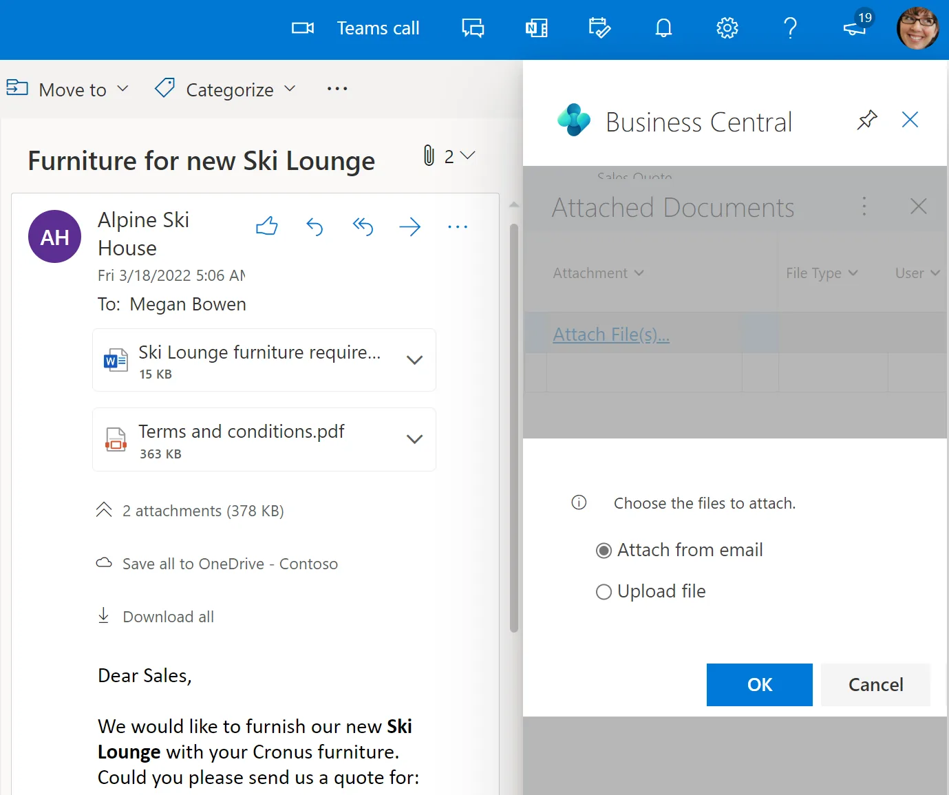This screenshot has height=795, width=949.
Task: Pin the Business Central pane
Action: click(x=867, y=120)
